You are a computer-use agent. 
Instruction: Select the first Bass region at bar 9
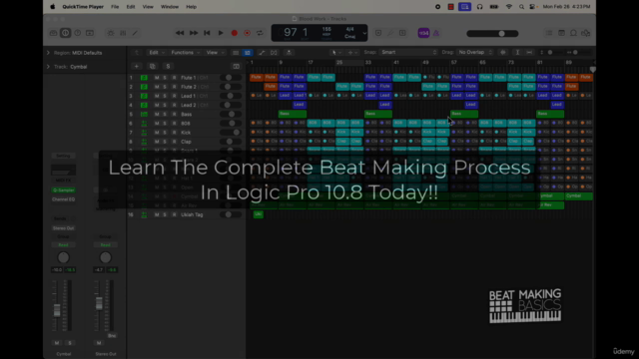[293, 114]
